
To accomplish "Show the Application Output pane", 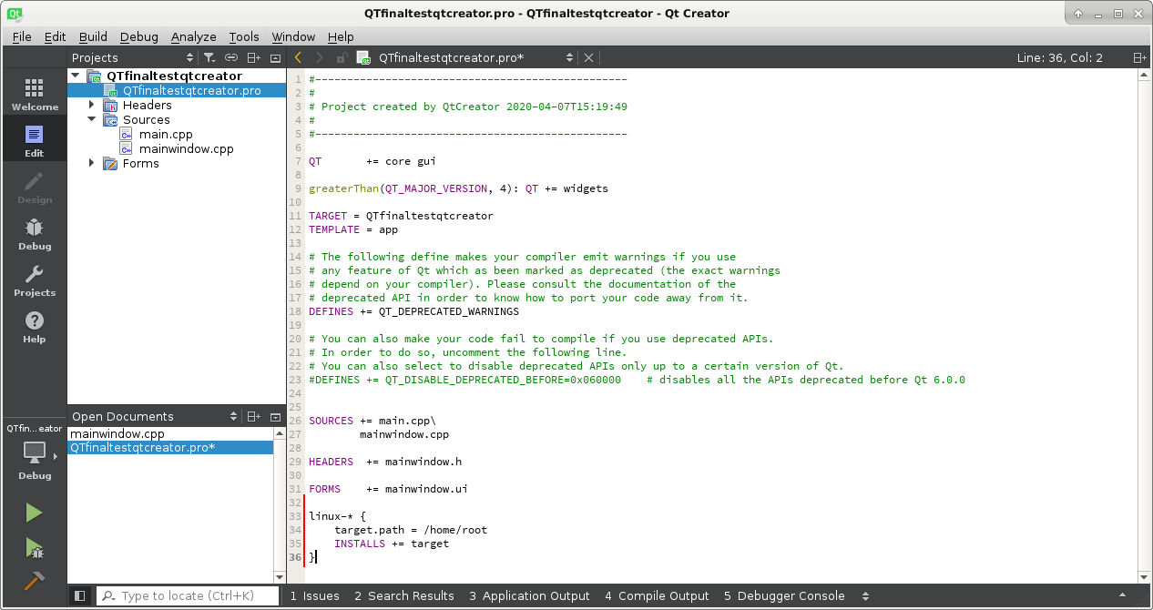I will pyautogui.click(x=529, y=595).
